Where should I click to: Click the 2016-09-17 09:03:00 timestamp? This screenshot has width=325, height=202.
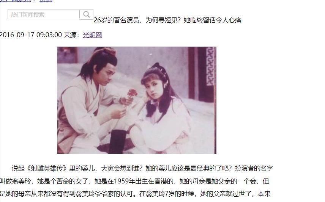tap(31, 35)
